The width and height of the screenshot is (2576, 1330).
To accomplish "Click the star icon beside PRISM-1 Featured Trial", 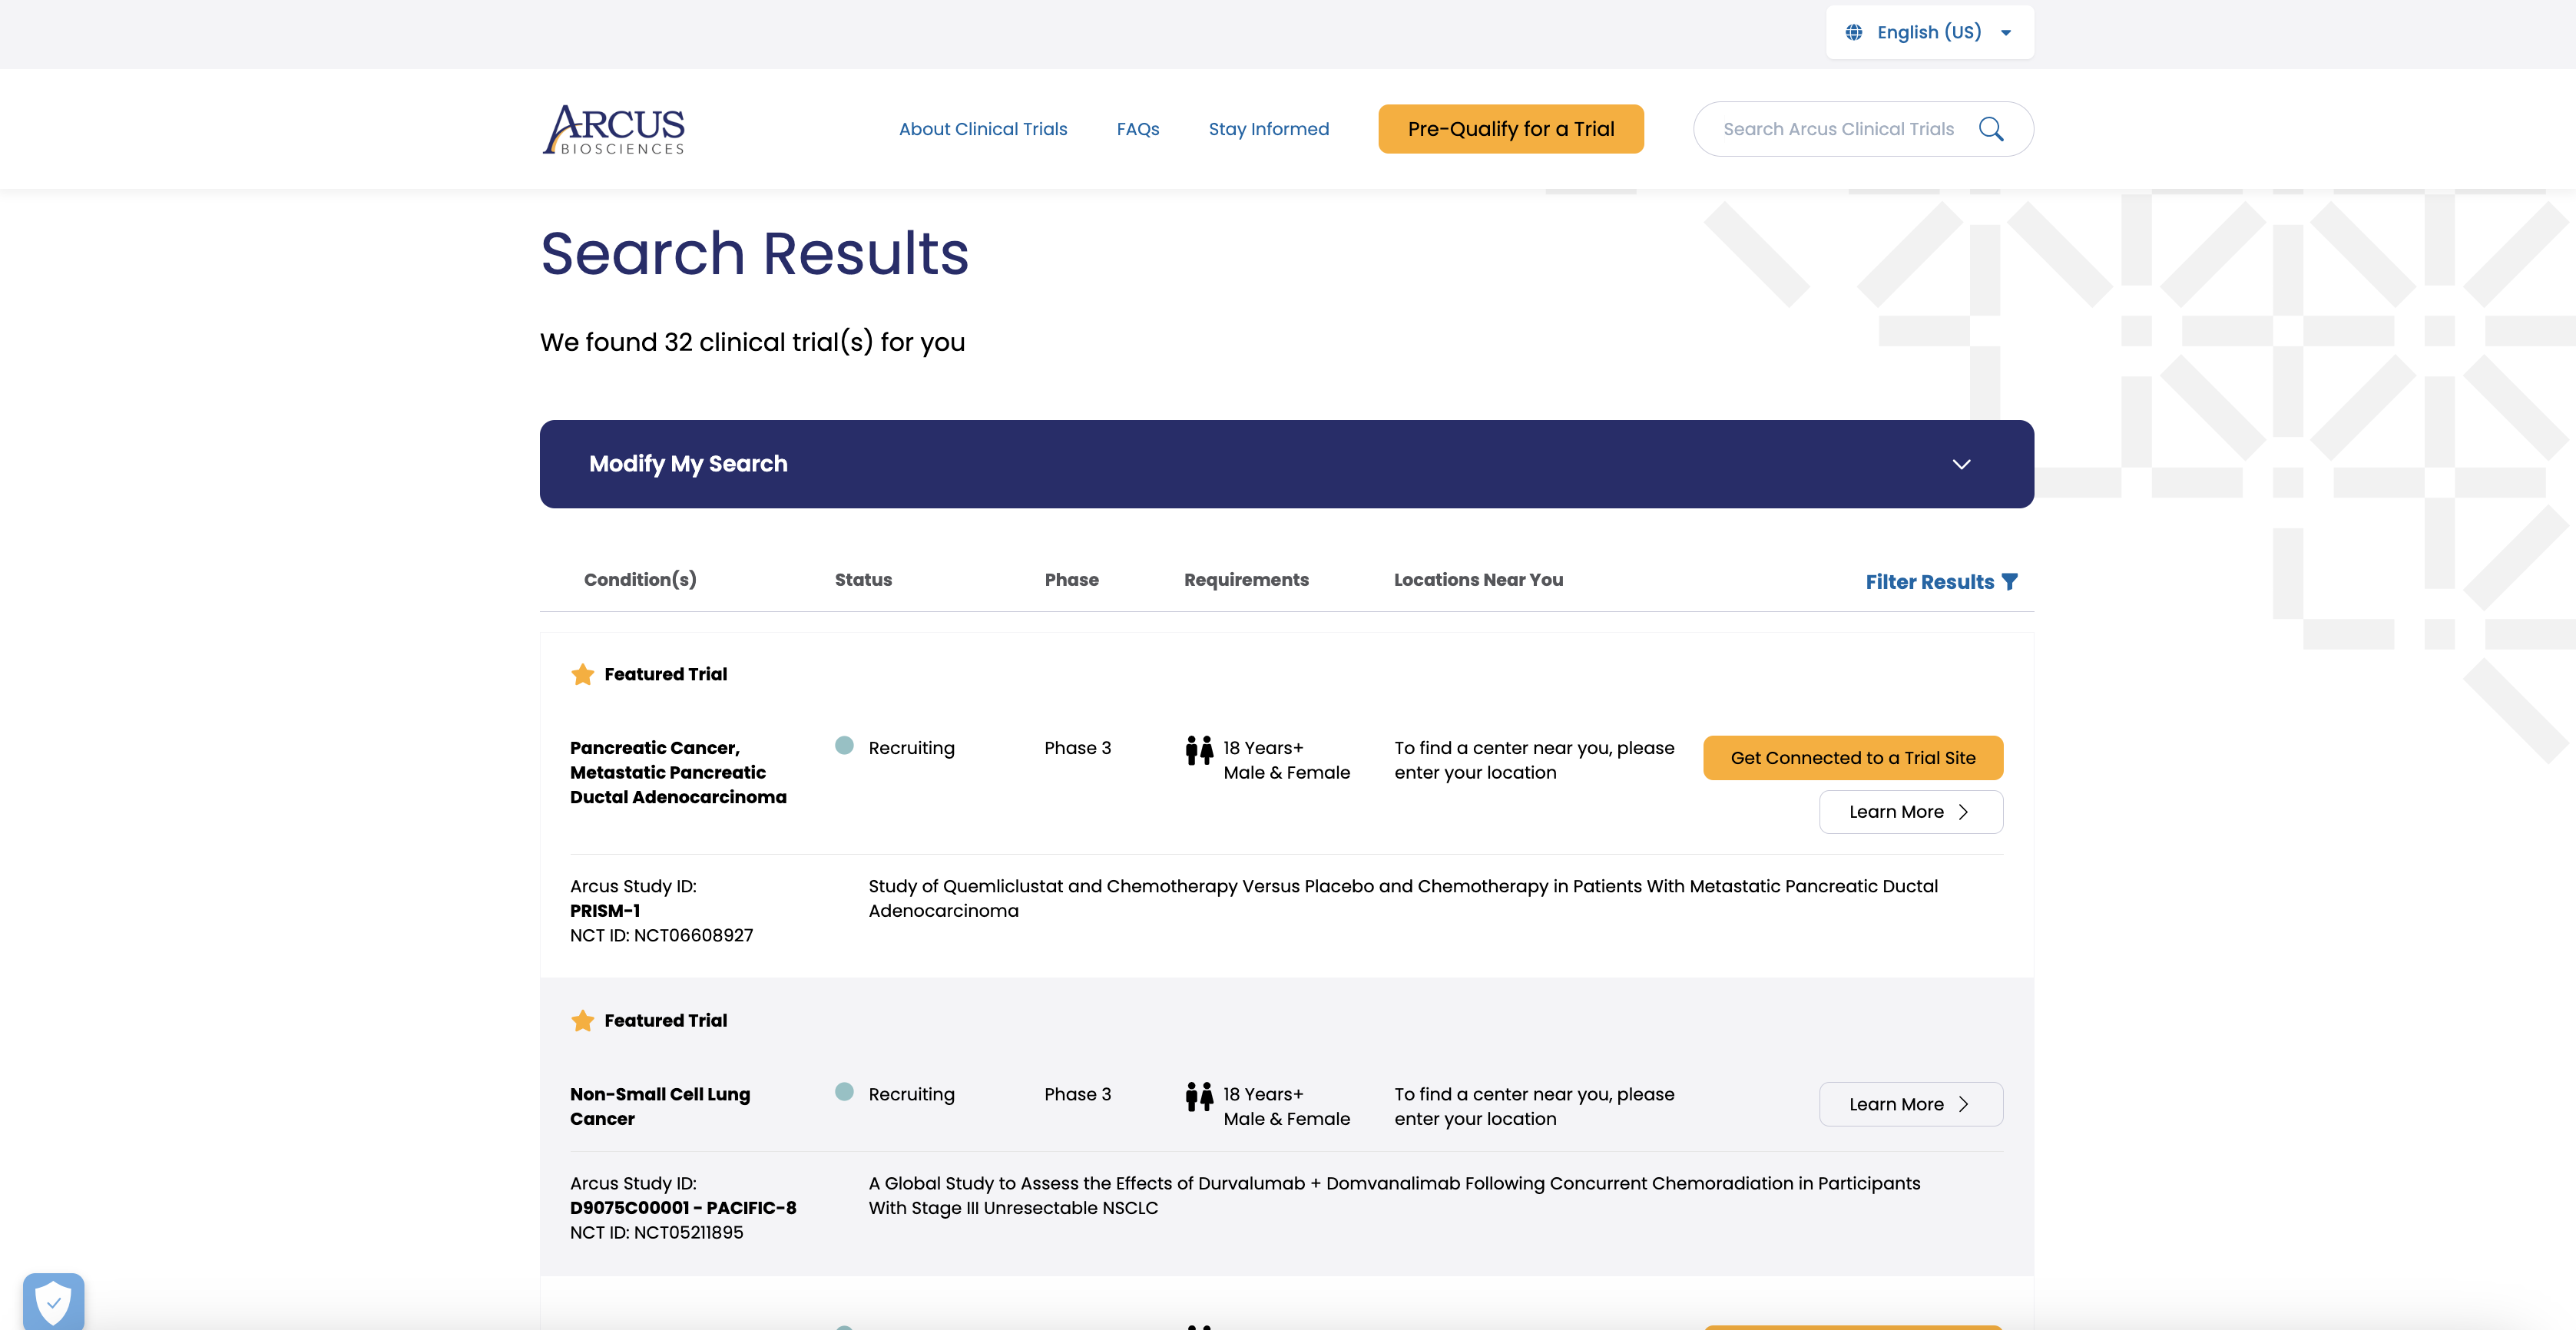I will click(x=582, y=674).
